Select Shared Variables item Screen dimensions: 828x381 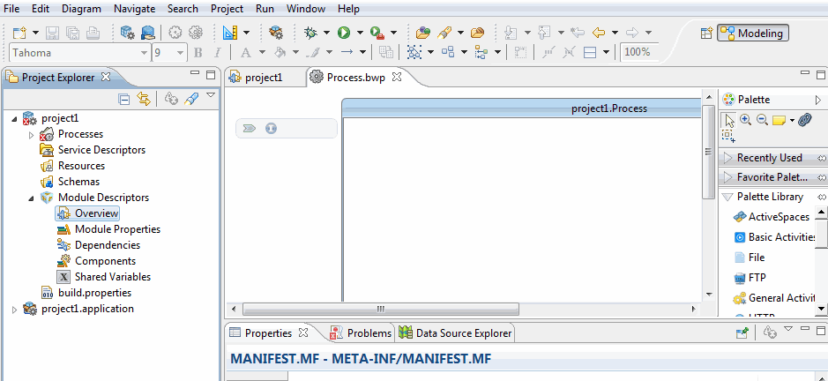pos(113,277)
